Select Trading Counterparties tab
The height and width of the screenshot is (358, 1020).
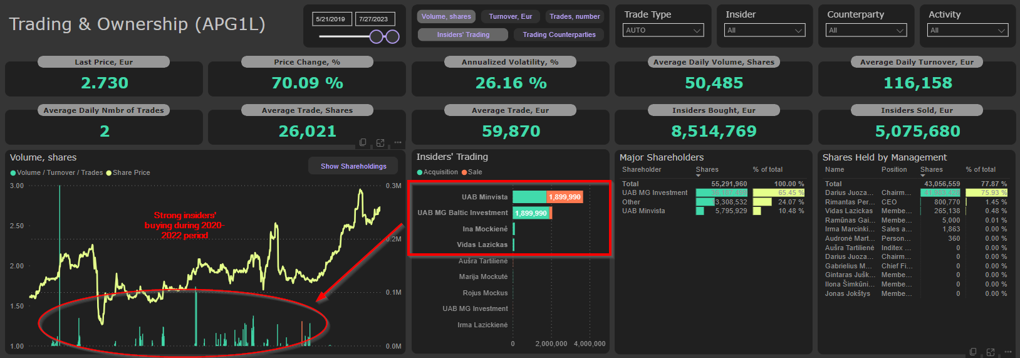pyautogui.click(x=559, y=34)
